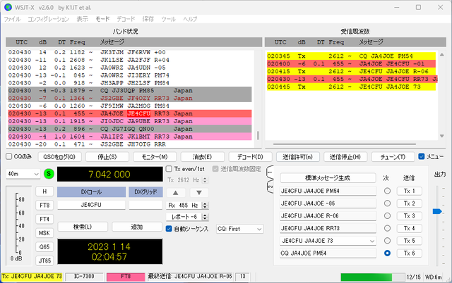Click the green S sync indicator
The width and height of the screenshot is (452, 283).
[x=49, y=174]
